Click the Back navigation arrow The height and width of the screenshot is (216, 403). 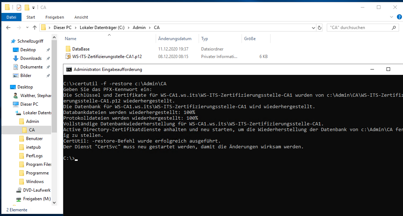click(8, 28)
